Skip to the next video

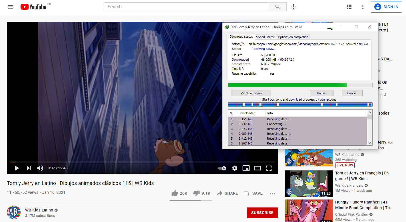click(x=29, y=168)
